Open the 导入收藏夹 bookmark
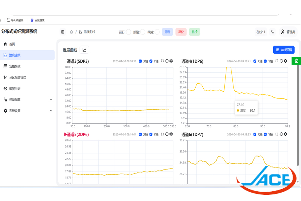The image size is (301, 201). (x=15, y=20)
